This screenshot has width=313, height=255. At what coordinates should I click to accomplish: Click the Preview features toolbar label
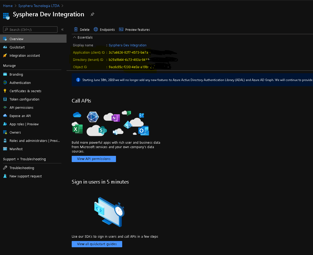(x=137, y=30)
